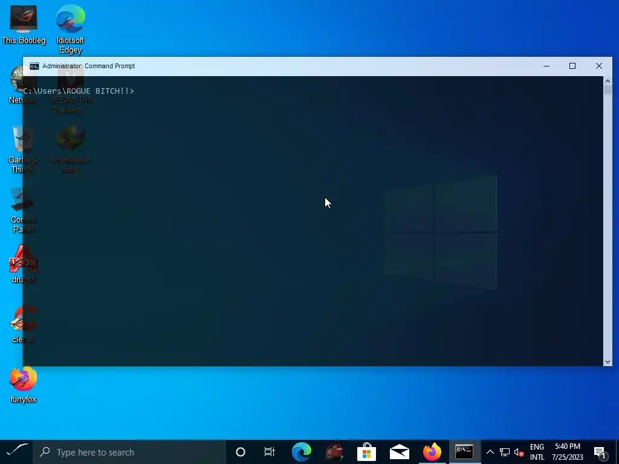The width and height of the screenshot is (619, 464).
Task: Maximize the Command Prompt window
Action: point(572,66)
